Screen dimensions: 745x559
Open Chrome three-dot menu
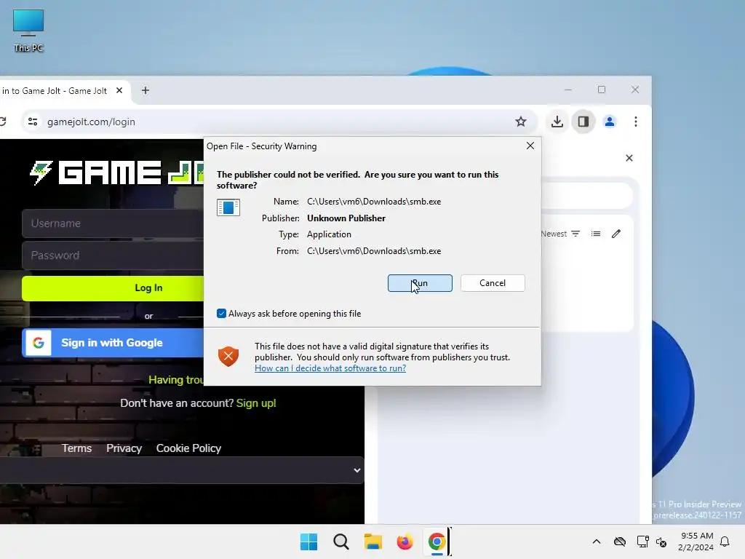[x=636, y=122]
